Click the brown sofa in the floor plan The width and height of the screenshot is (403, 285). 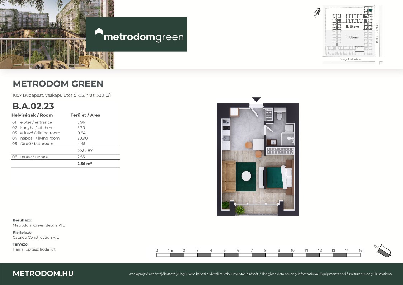(x=229, y=177)
